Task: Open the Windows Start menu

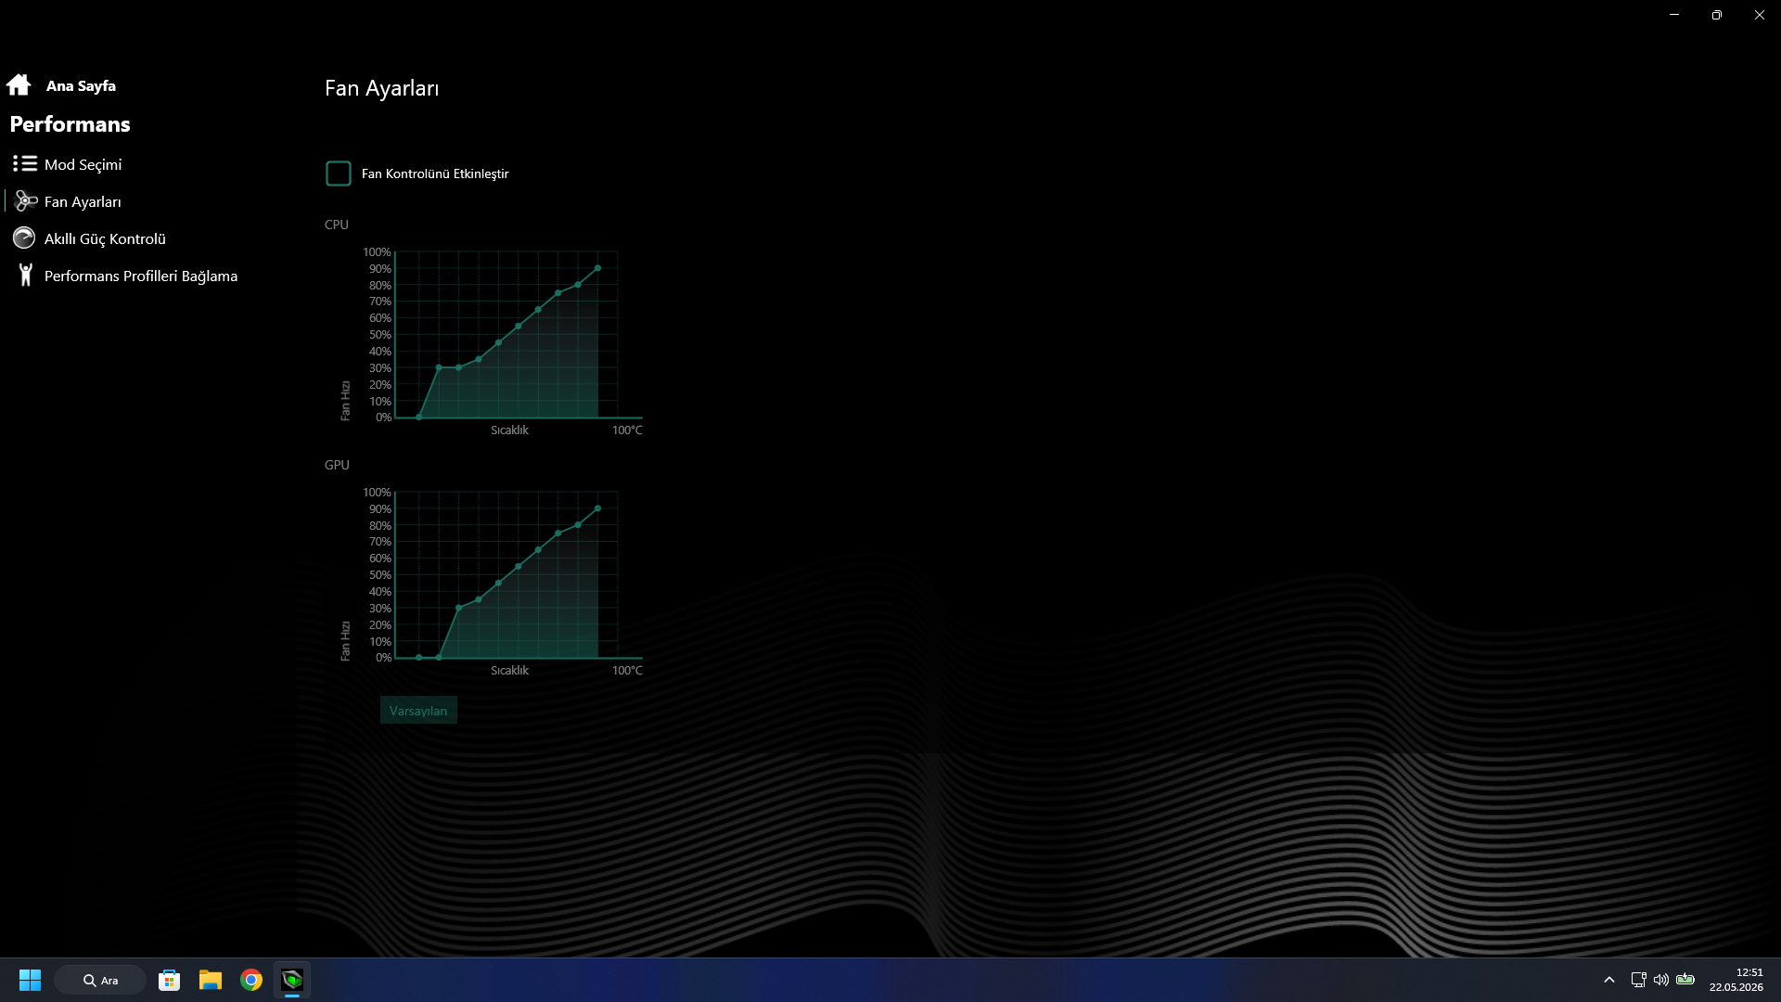Action: 30,980
